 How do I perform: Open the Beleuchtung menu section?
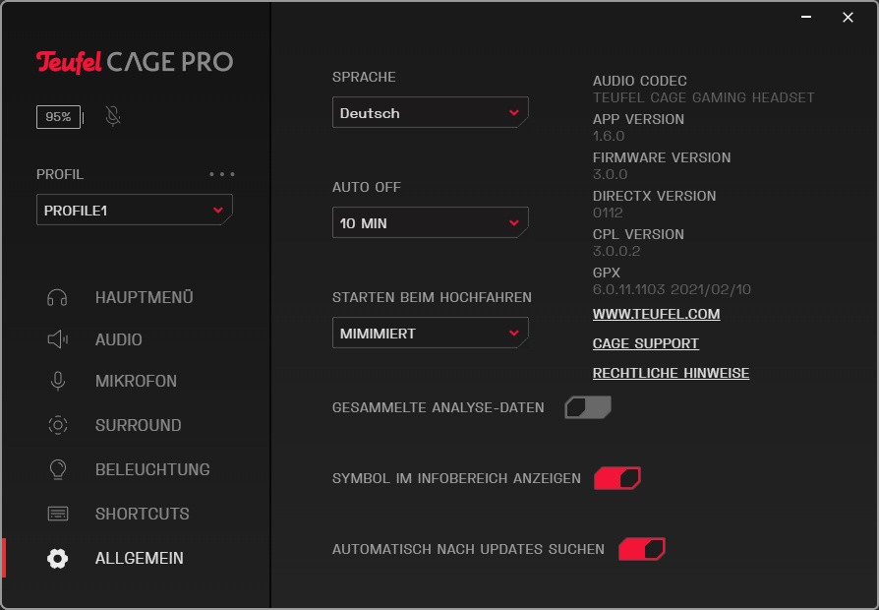click(152, 469)
